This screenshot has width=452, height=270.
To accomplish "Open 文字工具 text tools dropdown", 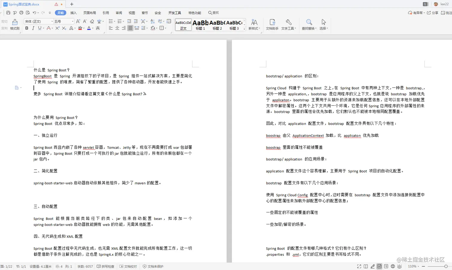I will (x=288, y=24).
